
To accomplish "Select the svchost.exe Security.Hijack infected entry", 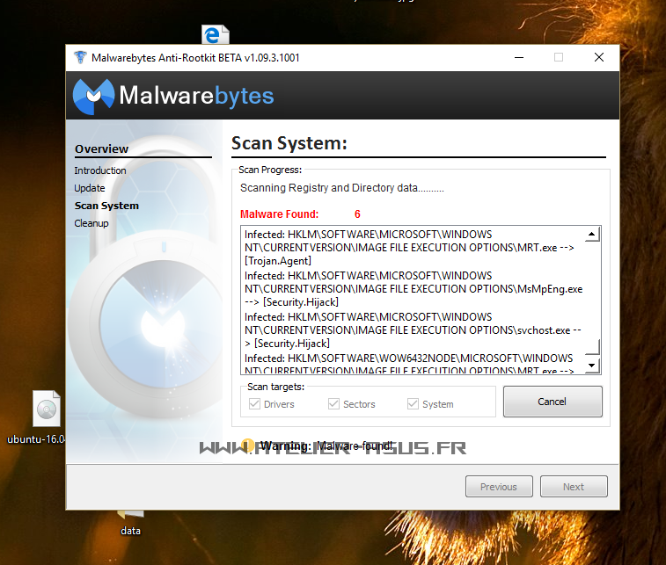I will click(x=412, y=330).
